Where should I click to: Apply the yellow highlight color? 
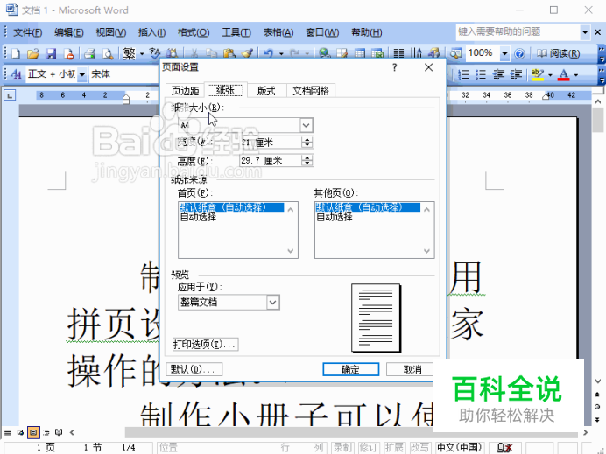click(538, 73)
